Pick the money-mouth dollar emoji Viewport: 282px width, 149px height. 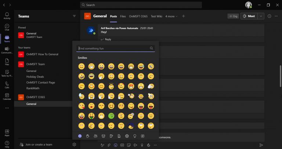pos(91,116)
